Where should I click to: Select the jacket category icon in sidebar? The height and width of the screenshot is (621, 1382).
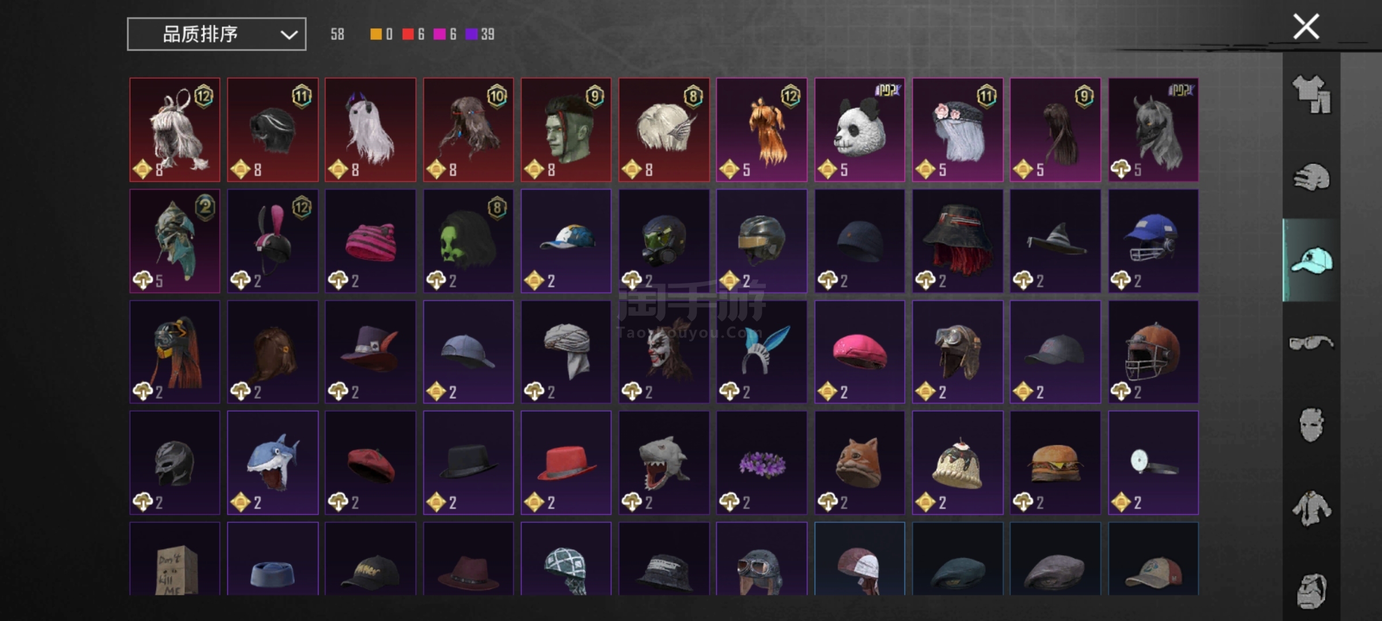pyautogui.click(x=1311, y=508)
